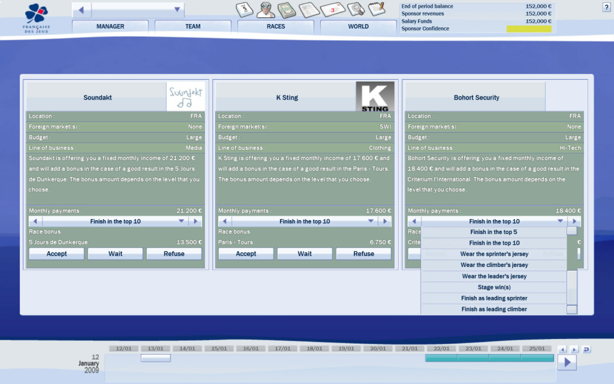Viewport: 614px width, 384px height.
Task: Choose 'Wear the leader's jersey' option
Action: (x=494, y=277)
